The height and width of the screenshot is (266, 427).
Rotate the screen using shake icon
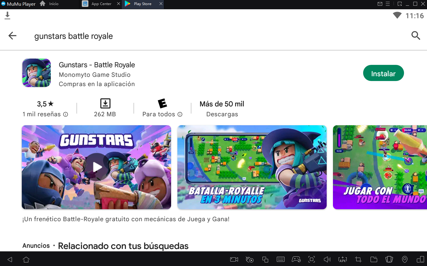point(389,259)
